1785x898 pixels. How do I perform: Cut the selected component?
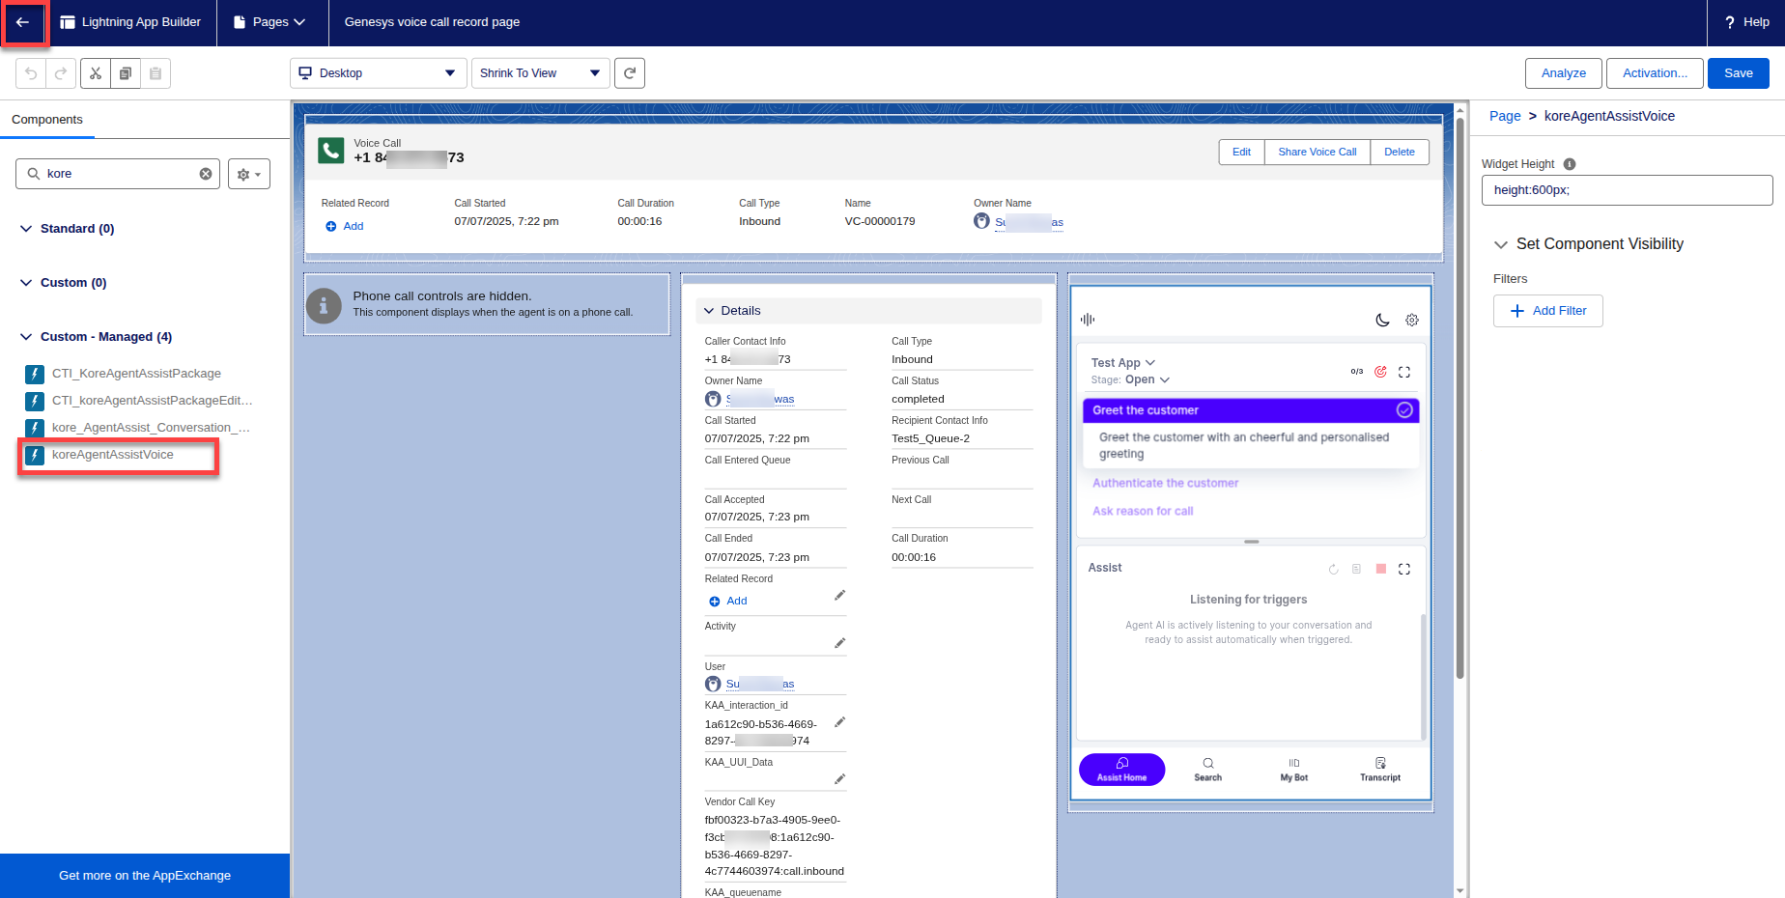[96, 73]
